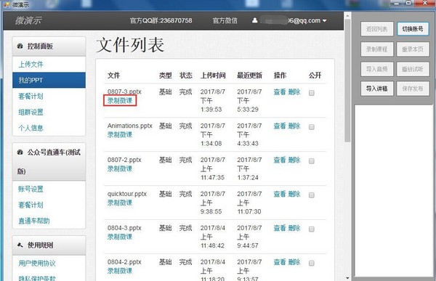Click the 官方QQ群 header text
436x281 pixels.
(161, 20)
